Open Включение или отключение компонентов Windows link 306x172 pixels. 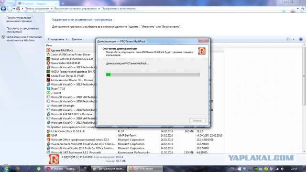pyautogui.click(x=24, y=39)
